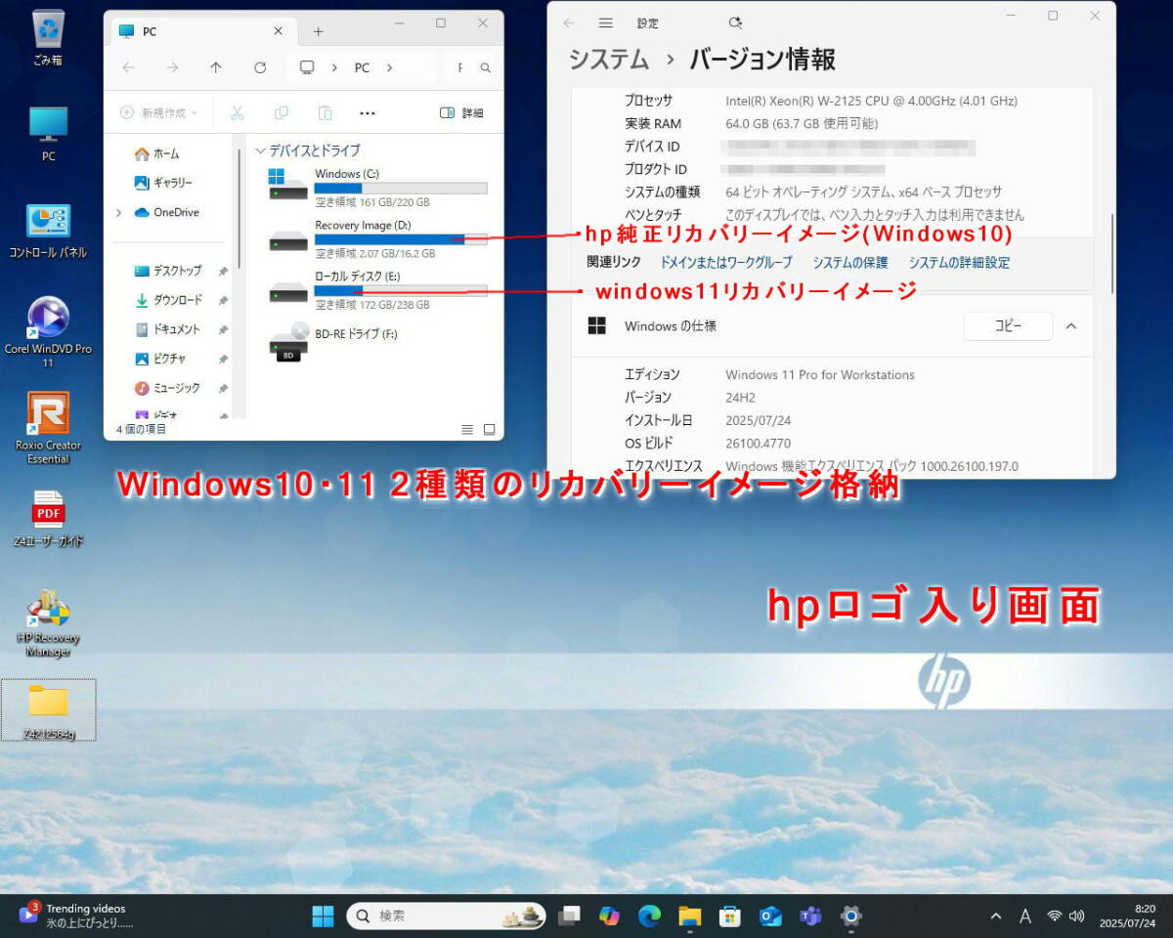Refresh the File Explorer PC view

pyautogui.click(x=260, y=67)
